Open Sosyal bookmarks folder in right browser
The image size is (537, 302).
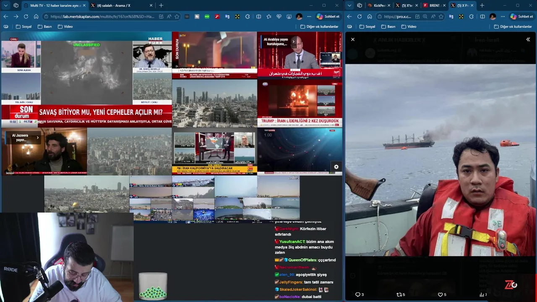[x=367, y=26]
